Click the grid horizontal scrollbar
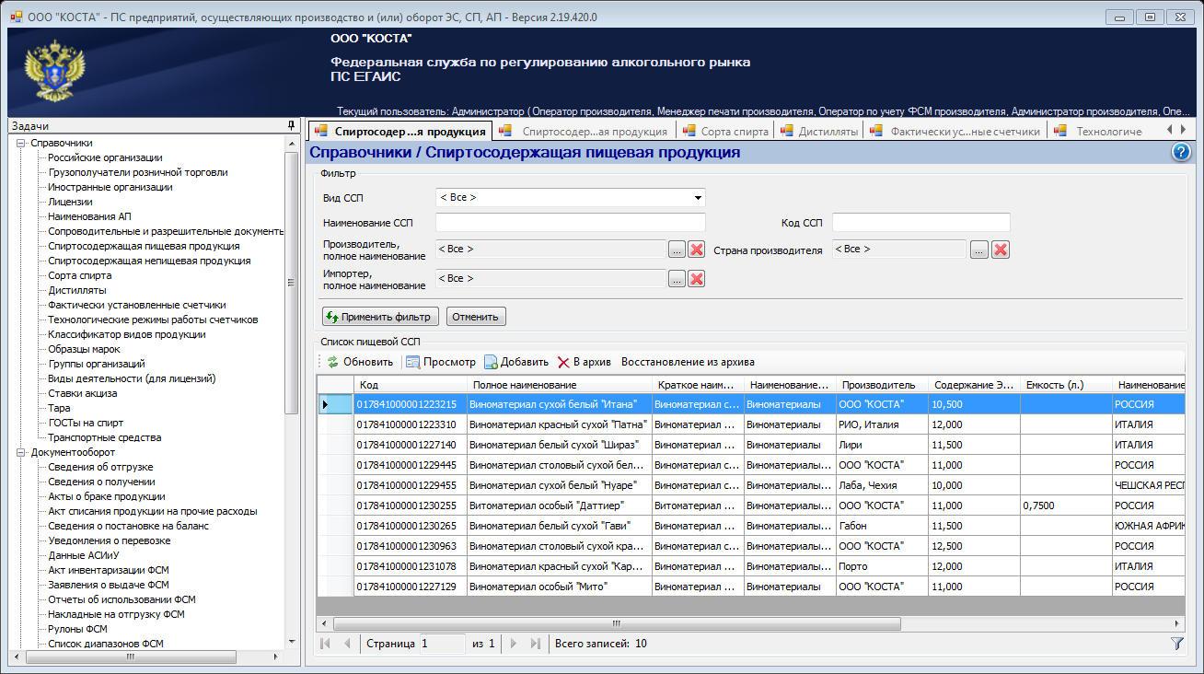This screenshot has width=1204, height=674. point(616,623)
